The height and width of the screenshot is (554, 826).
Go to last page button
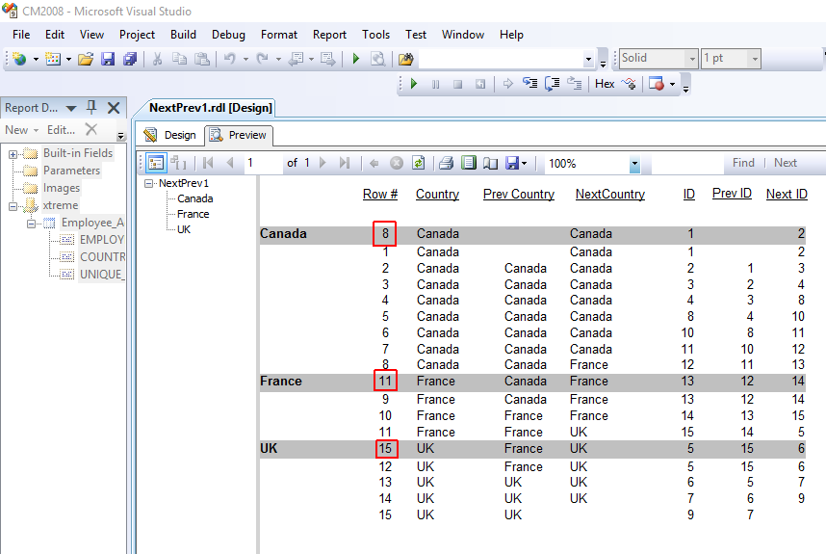344,163
